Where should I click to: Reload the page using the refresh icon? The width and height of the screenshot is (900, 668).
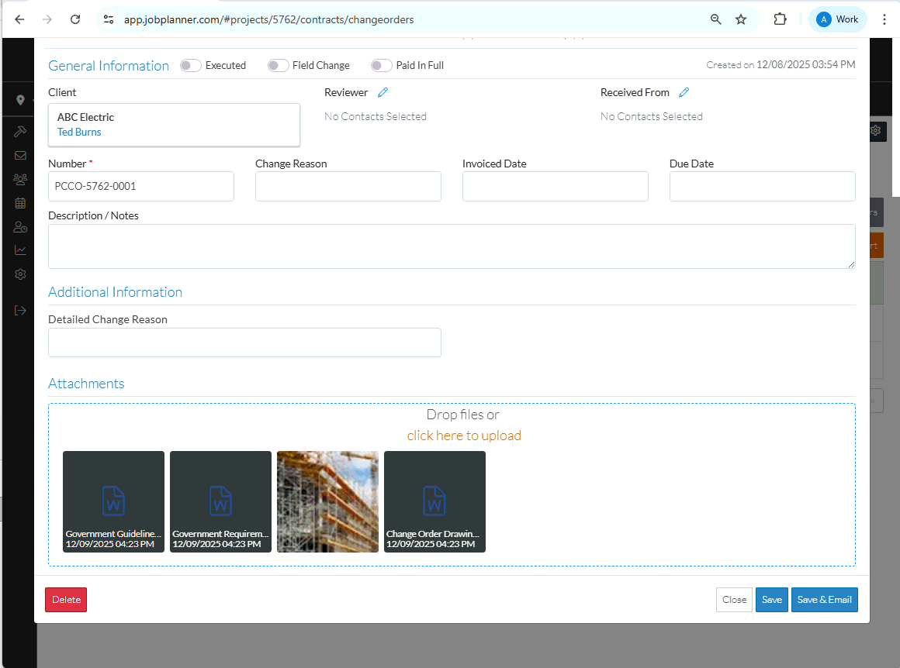pyautogui.click(x=75, y=19)
